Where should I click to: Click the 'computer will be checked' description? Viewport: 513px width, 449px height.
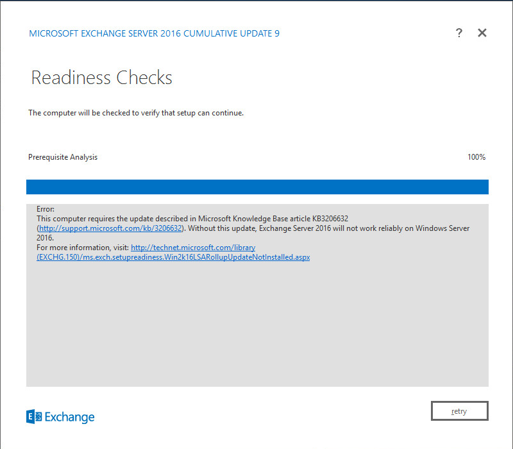136,113
